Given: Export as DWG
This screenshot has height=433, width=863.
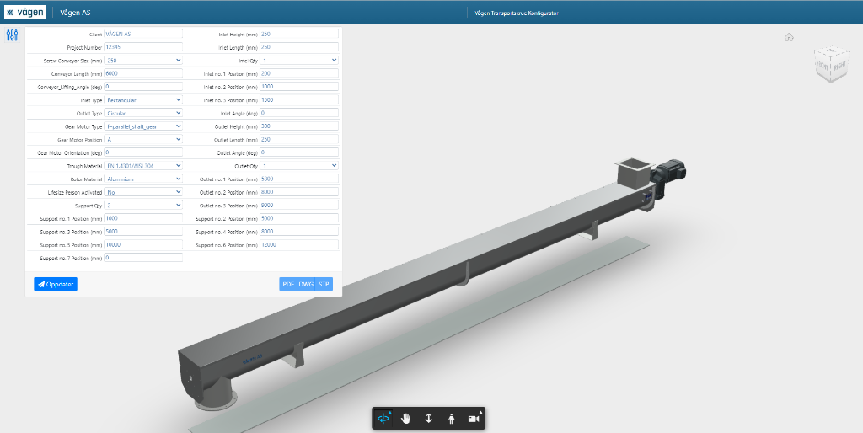Looking at the screenshot, I should (306, 284).
